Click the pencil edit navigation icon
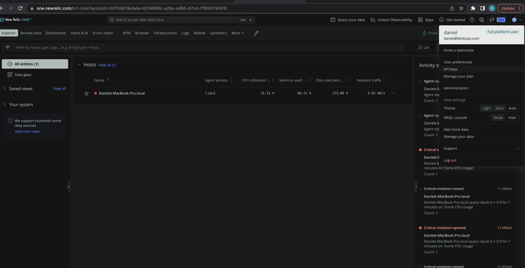This screenshot has width=525, height=268. tap(256, 33)
